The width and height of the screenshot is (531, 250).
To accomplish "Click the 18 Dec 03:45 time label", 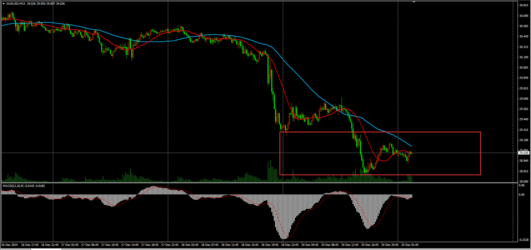I will pos(190,245).
